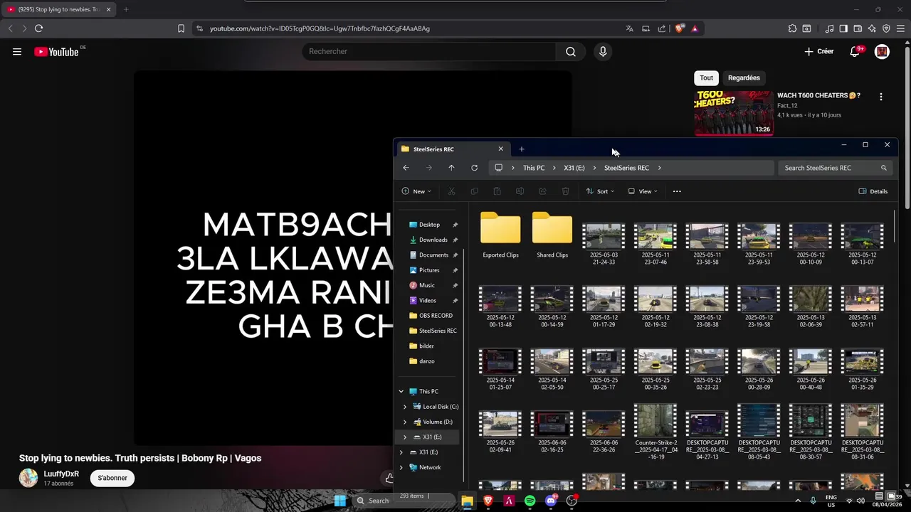This screenshot has height=512, width=911.
Task: Select the Regardées filter chip
Action: 744,78
